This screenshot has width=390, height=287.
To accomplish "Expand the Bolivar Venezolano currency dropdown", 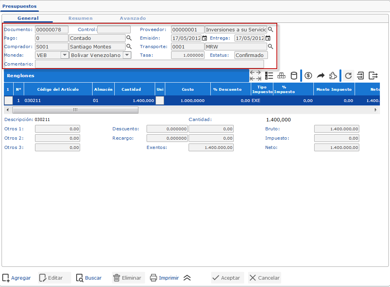I will (127, 55).
